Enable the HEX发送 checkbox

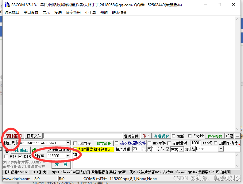coord(149,143)
